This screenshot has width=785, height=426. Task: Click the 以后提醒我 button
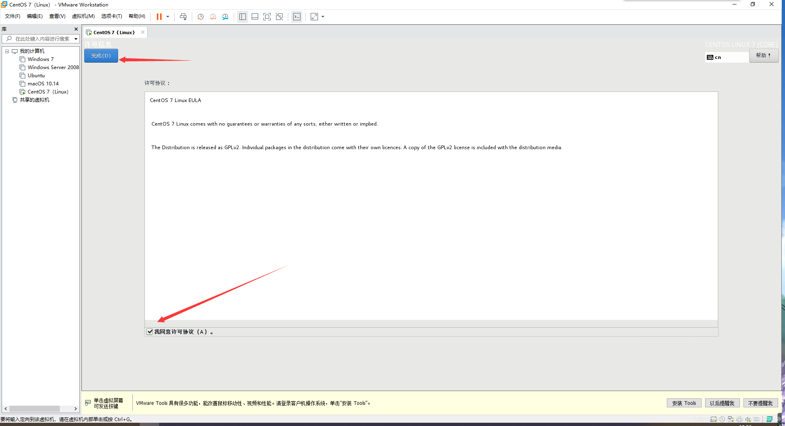click(722, 403)
